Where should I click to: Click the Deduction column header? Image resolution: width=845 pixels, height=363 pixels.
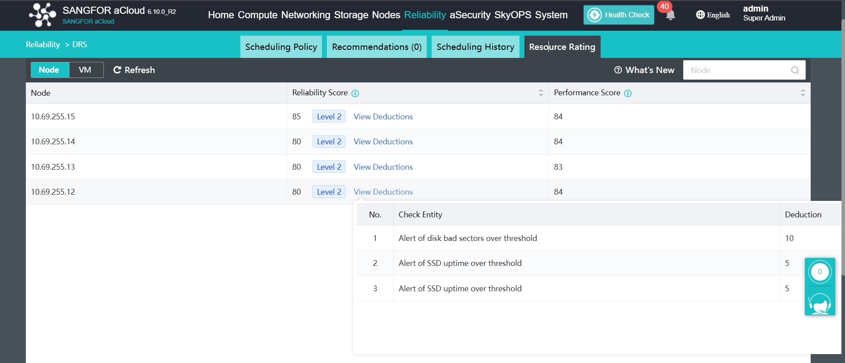810,214
